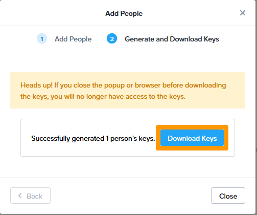Click the yellow Heads up warning banner
The height and width of the screenshot is (215, 257).
pyautogui.click(x=128, y=90)
